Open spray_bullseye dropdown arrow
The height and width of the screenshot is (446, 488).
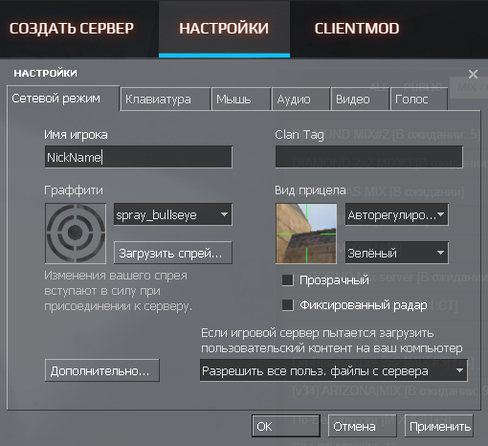224,214
